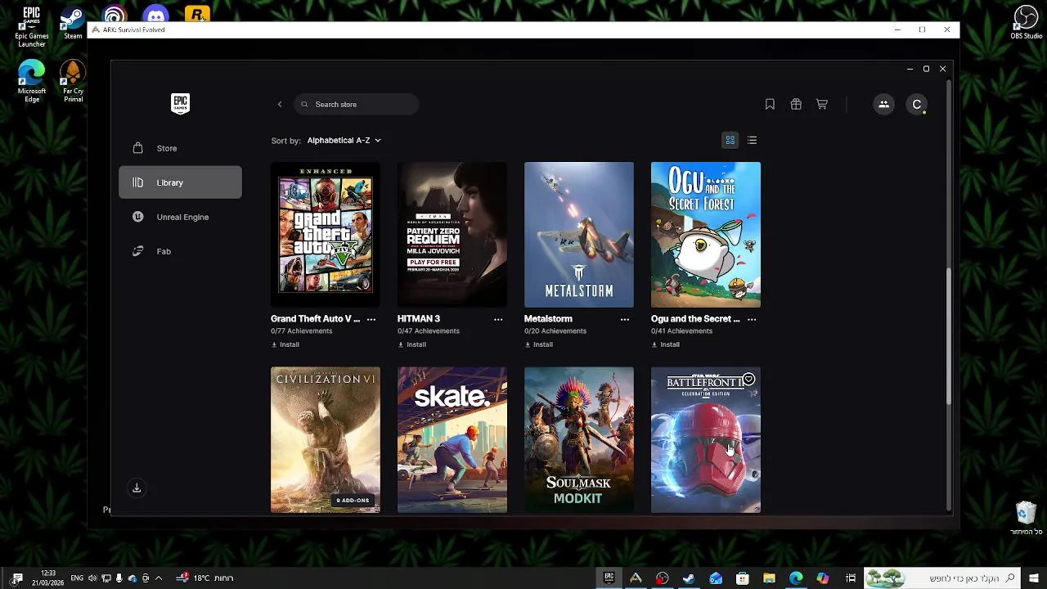
Task: Open Steam desktop shortcut
Action: (73, 23)
